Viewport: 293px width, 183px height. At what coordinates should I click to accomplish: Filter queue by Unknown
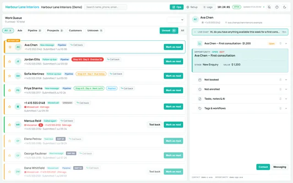tap(95, 31)
